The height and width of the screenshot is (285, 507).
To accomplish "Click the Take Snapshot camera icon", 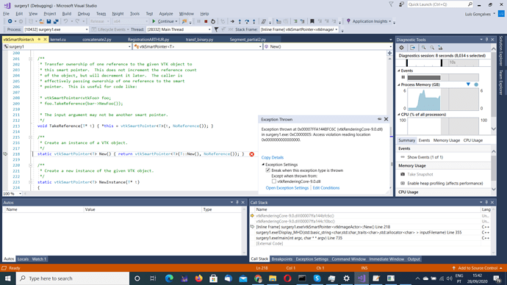I will [x=403, y=174].
